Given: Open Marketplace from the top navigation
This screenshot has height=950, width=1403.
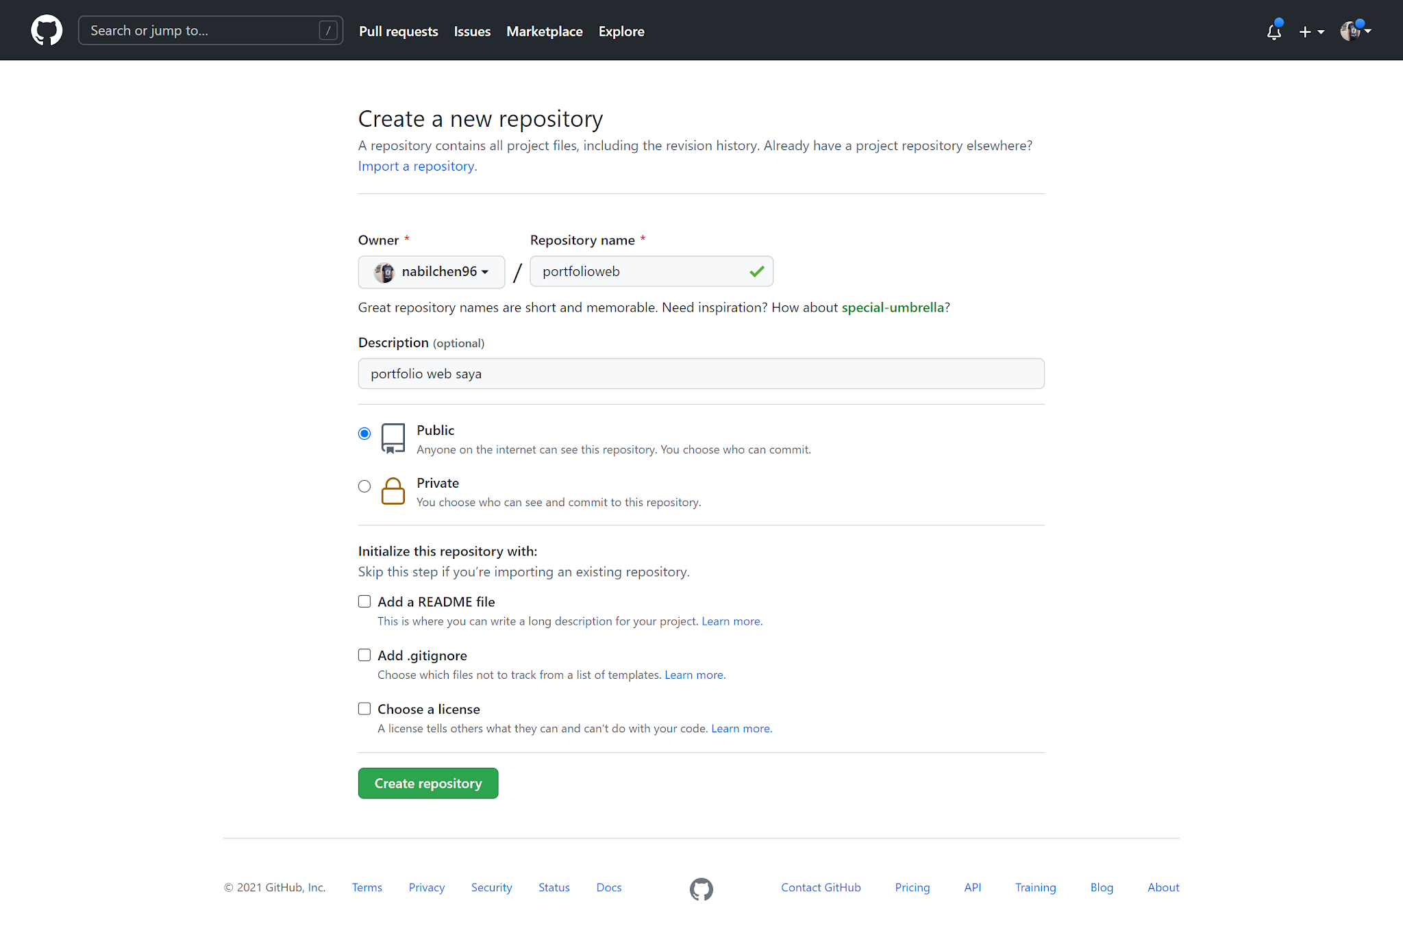Looking at the screenshot, I should [544, 32].
